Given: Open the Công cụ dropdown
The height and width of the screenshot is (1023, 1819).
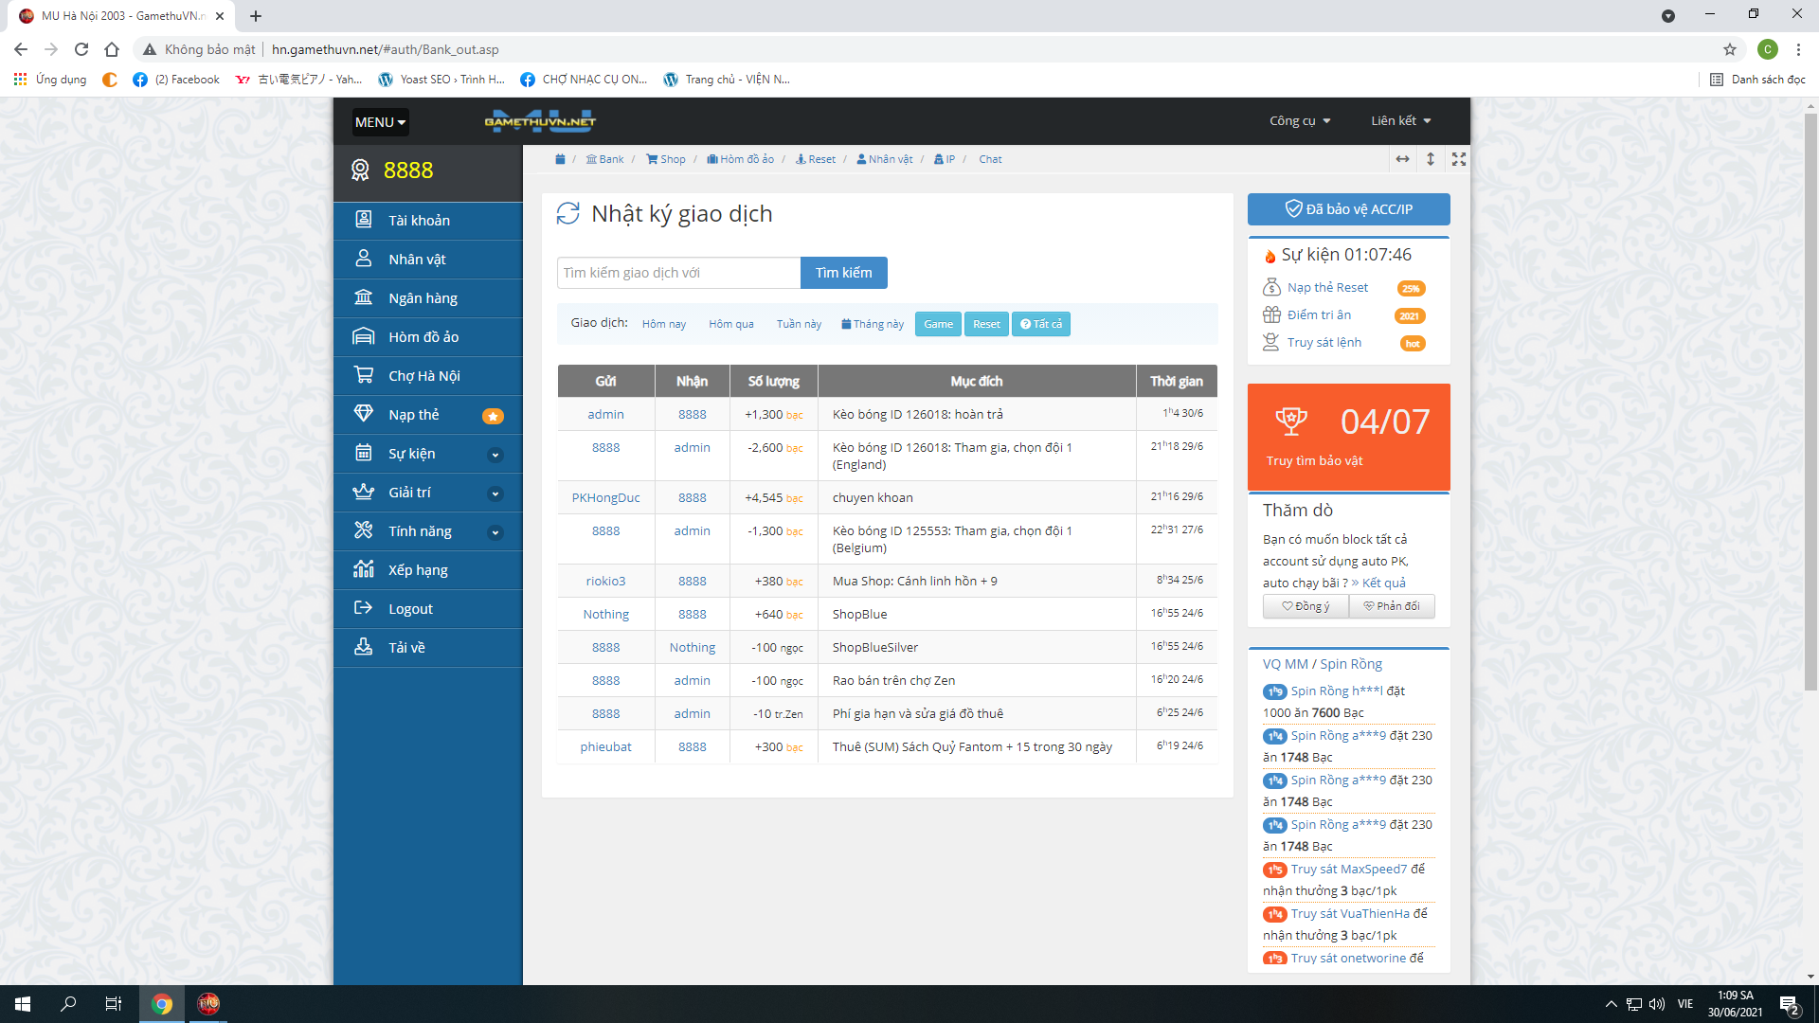Looking at the screenshot, I should [1300, 121].
